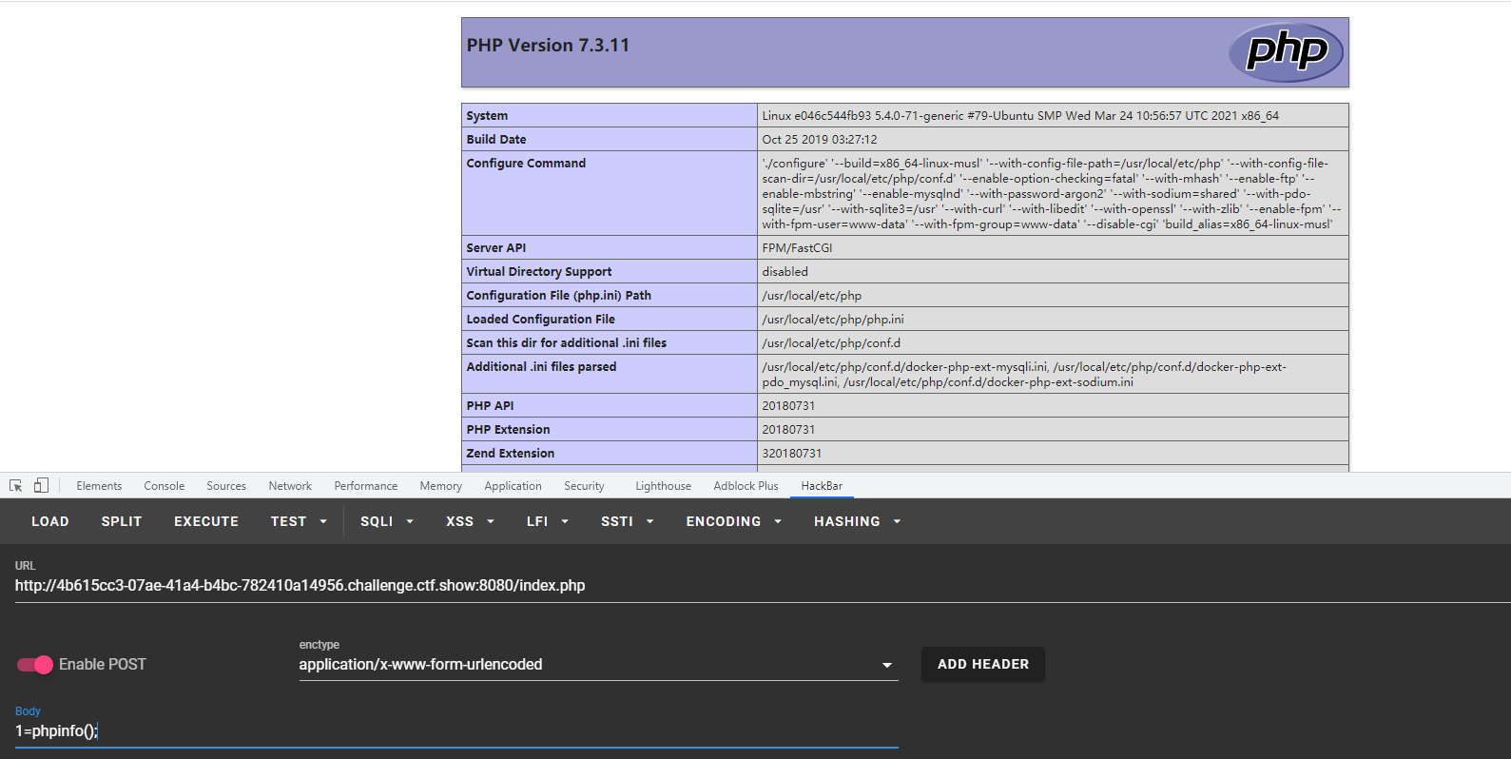
Task: Click the Build Date row label
Action: click(x=496, y=139)
